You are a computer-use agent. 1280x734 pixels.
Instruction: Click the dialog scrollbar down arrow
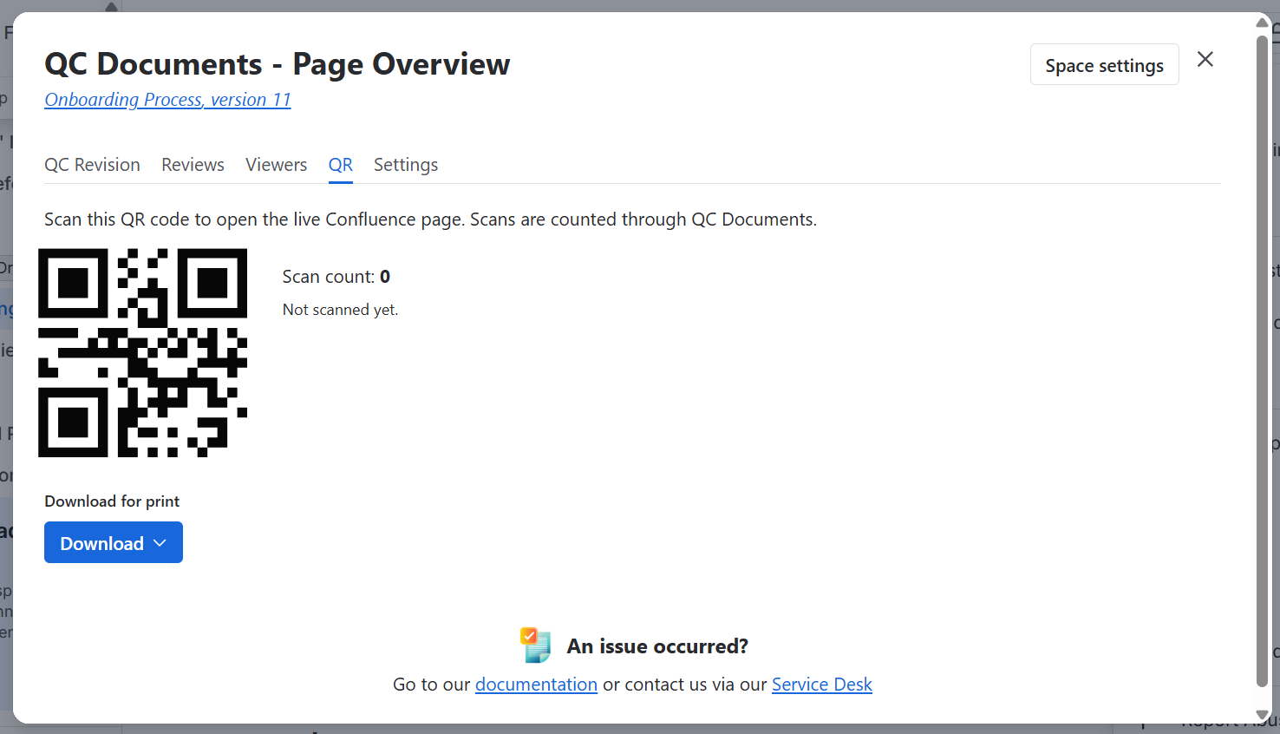coord(1263,715)
